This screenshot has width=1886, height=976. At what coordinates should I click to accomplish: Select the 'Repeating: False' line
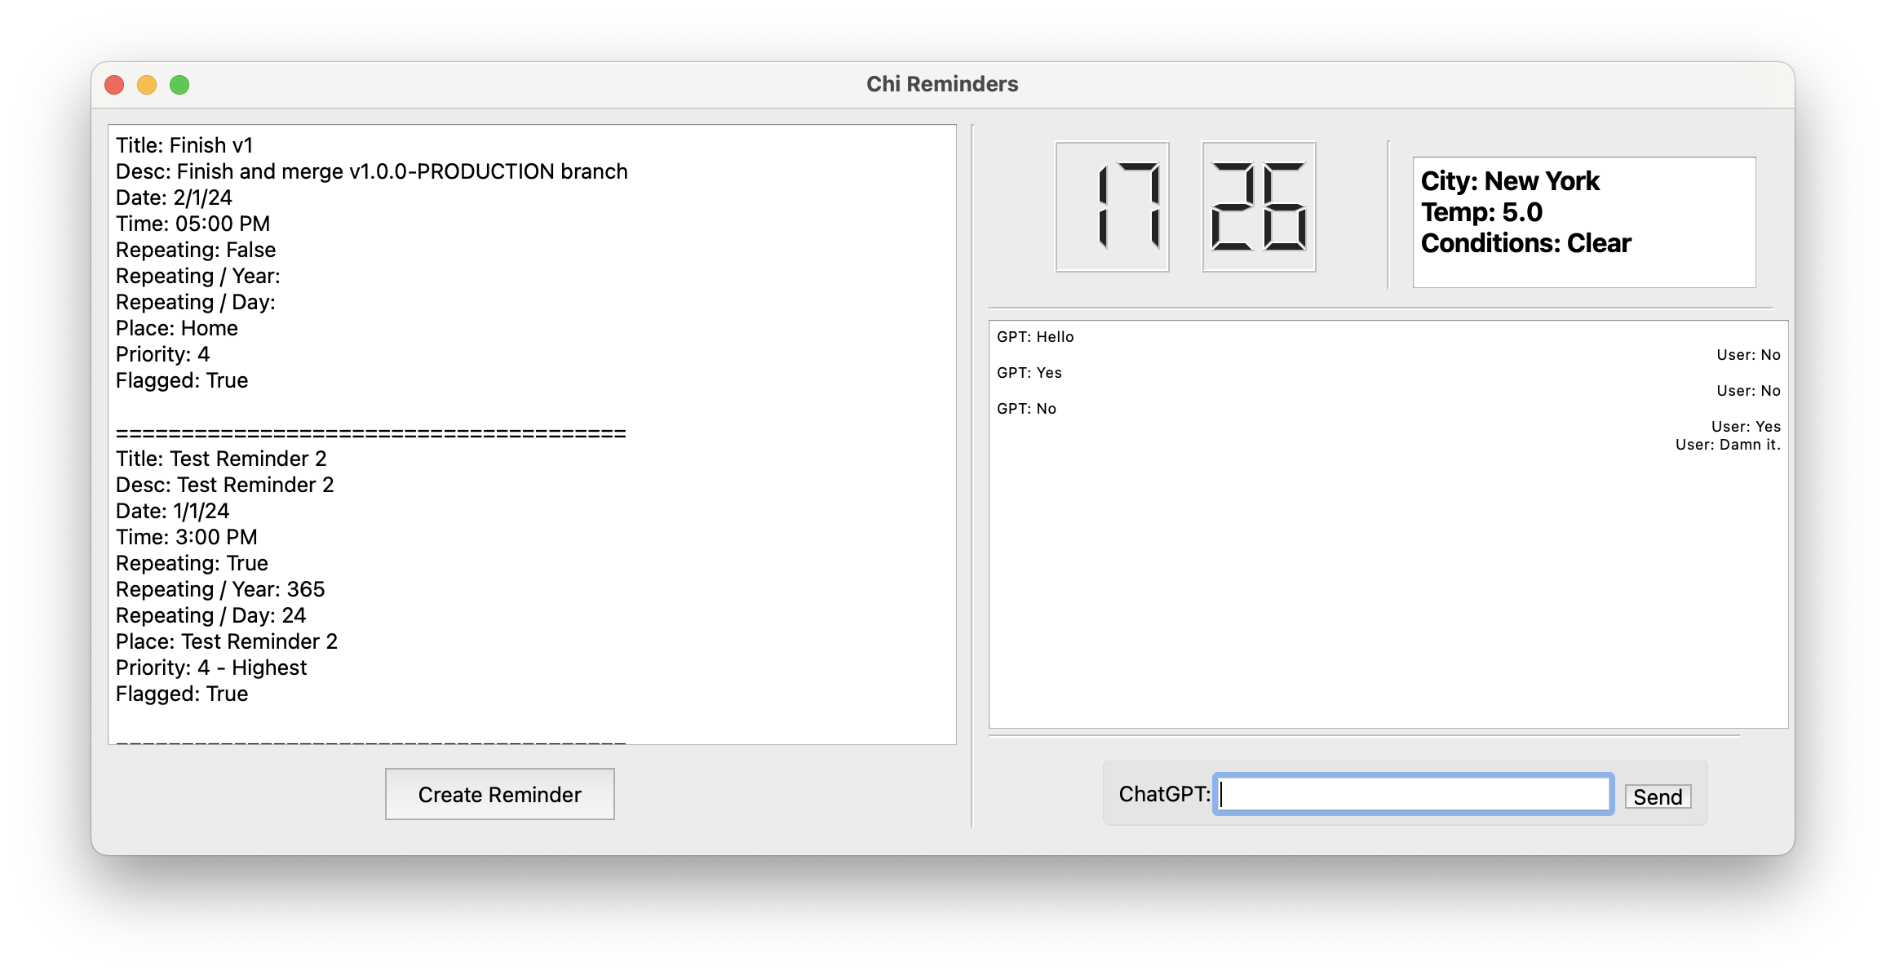coord(196,250)
